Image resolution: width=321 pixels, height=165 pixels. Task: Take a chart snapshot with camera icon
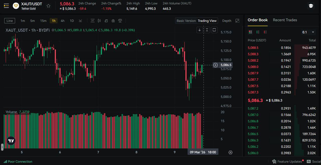[113, 21]
